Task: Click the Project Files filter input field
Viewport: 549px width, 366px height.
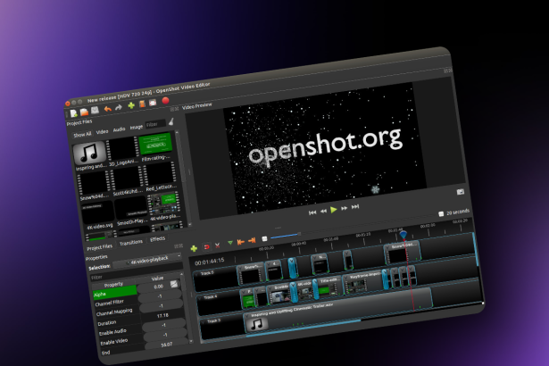Action: [x=155, y=124]
